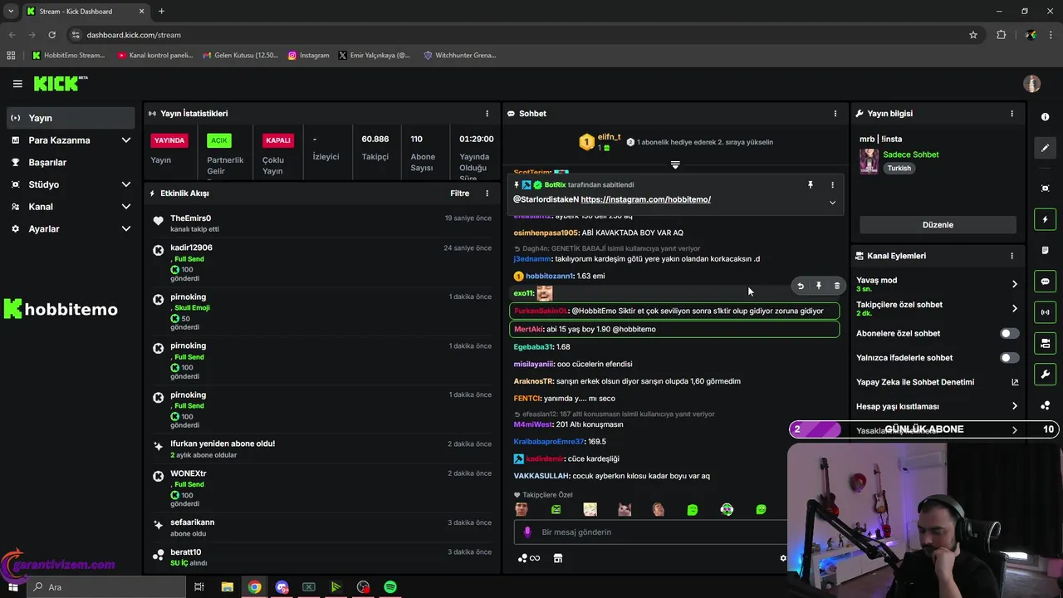Click the document icon in right sidebar
The height and width of the screenshot is (598, 1063).
coord(1046,250)
